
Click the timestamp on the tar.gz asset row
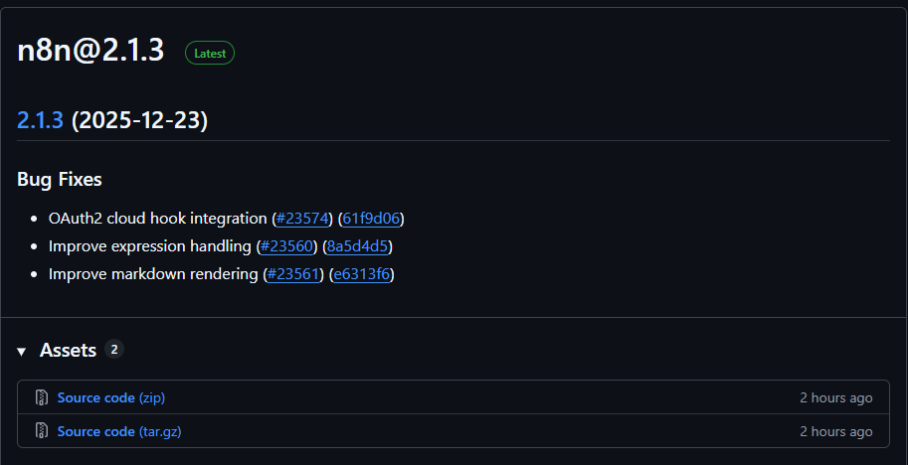[835, 431]
